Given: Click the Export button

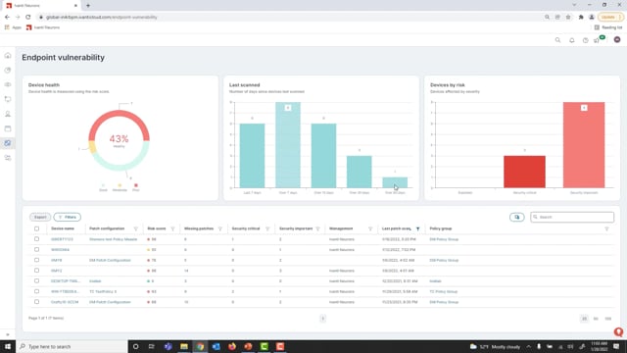Looking at the screenshot, I should [x=40, y=217].
